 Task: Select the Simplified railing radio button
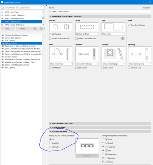[50, 143]
